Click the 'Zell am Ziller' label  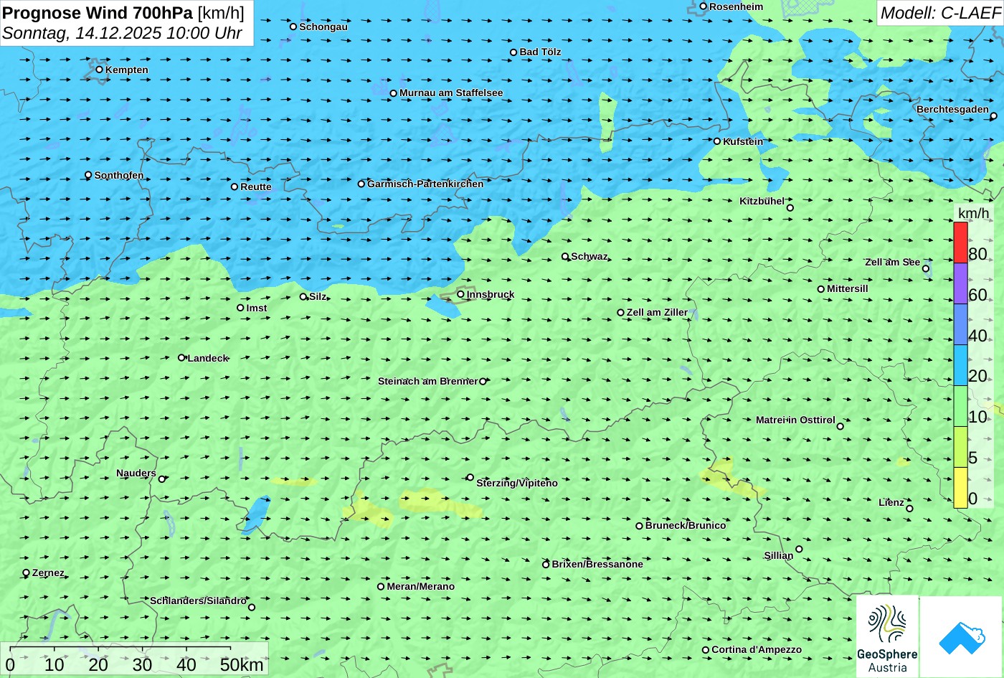click(657, 313)
